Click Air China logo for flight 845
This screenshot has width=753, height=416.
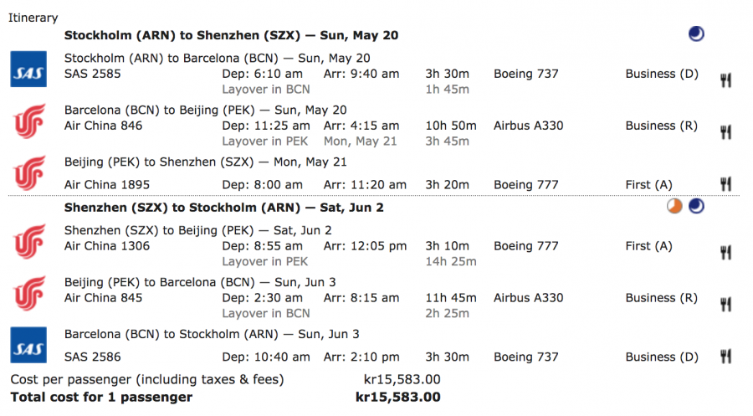point(26,293)
